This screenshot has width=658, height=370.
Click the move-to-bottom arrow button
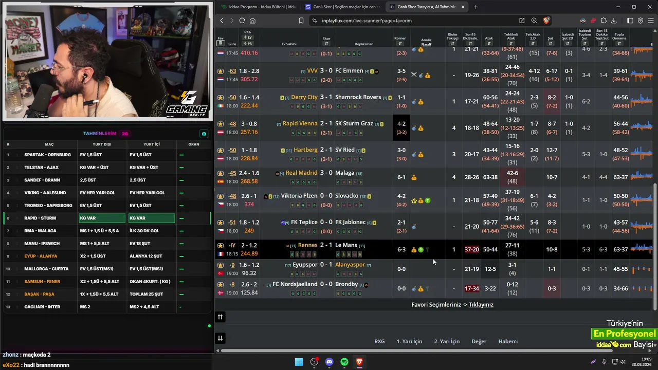[x=220, y=338]
